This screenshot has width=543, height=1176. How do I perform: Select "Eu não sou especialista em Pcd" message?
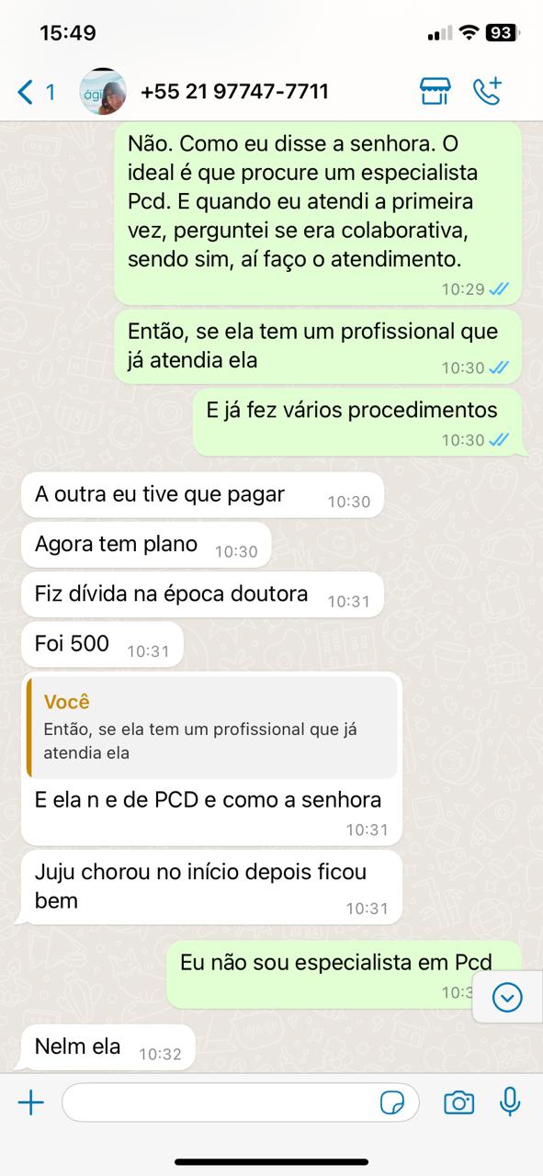coord(344,974)
